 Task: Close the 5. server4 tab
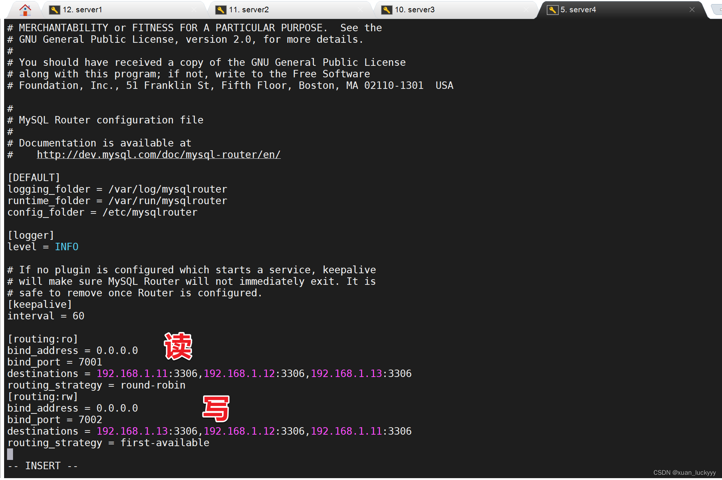pos(692,10)
